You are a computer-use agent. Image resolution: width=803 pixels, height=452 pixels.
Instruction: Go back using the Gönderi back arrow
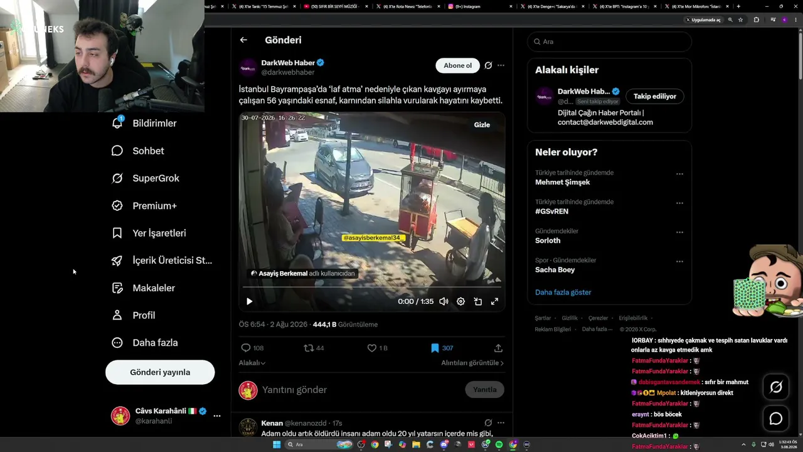pyautogui.click(x=243, y=40)
